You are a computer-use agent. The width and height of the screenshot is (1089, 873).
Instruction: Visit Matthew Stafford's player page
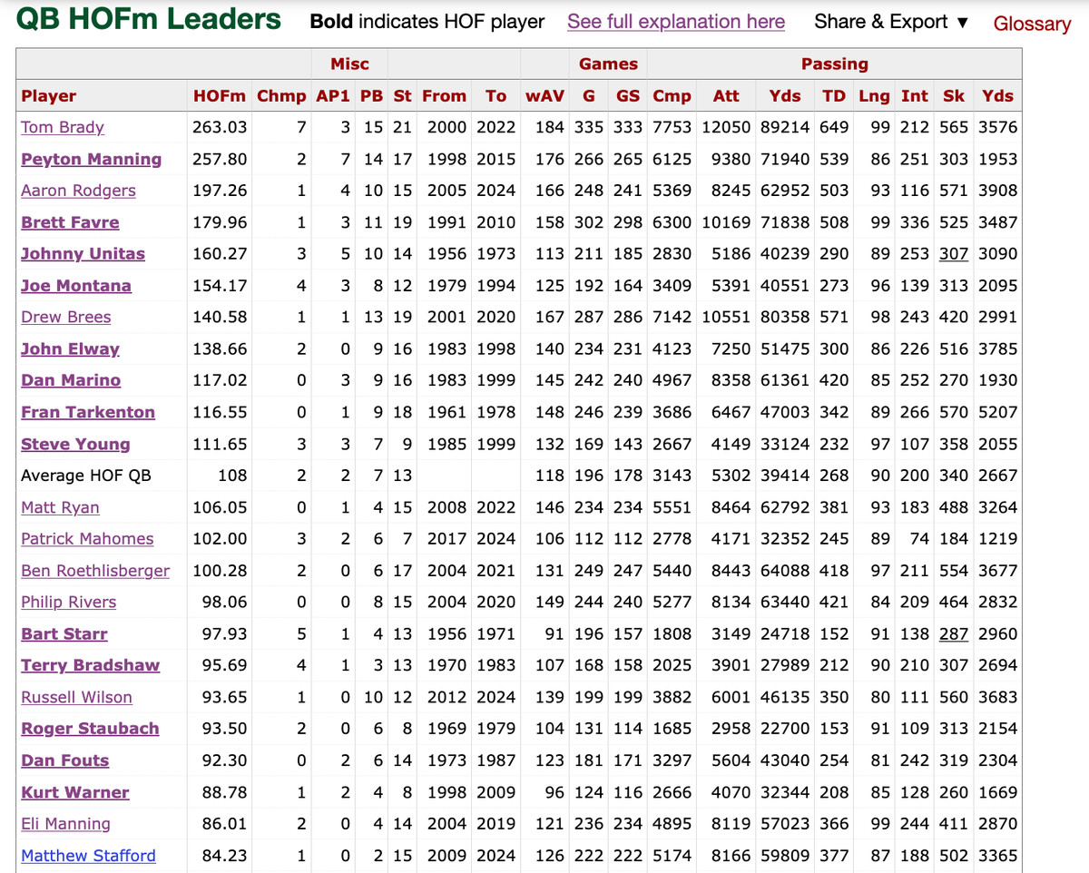(x=88, y=856)
